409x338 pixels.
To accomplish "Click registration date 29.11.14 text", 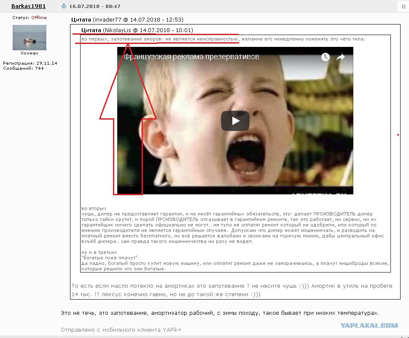I will [x=47, y=63].
